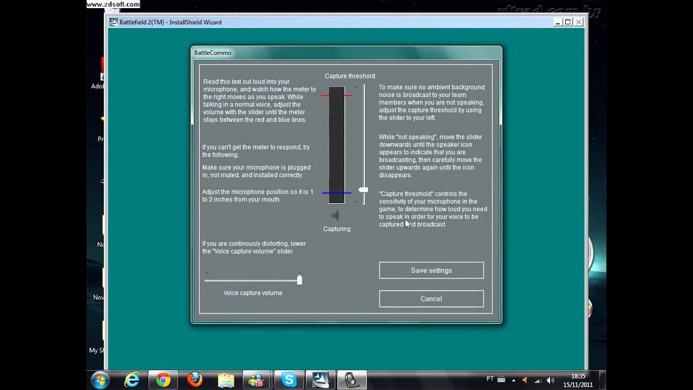693x390 pixels.
Task: Click the black microphone level meter
Action: tap(336, 145)
